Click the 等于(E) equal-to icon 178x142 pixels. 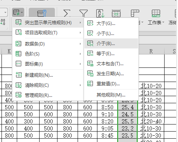coord(90,53)
